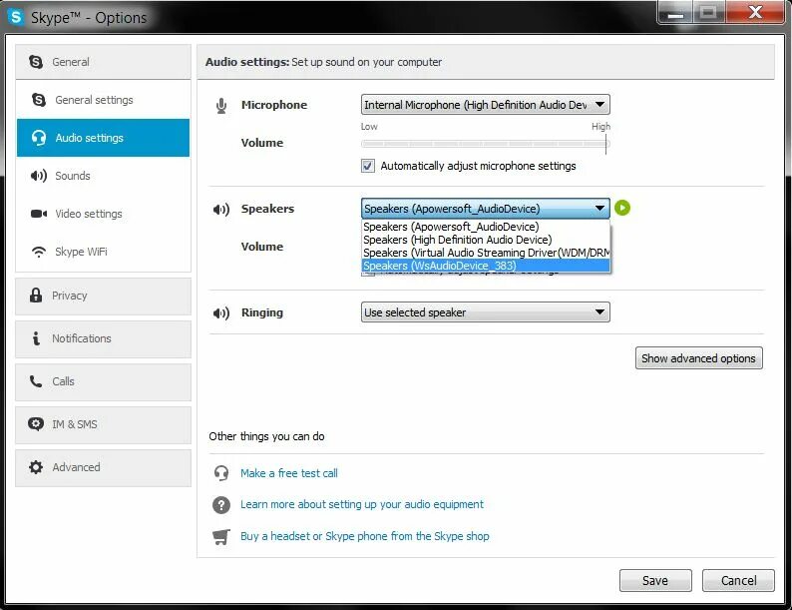The height and width of the screenshot is (610, 792).
Task: Open General settings page
Action: pos(103,100)
